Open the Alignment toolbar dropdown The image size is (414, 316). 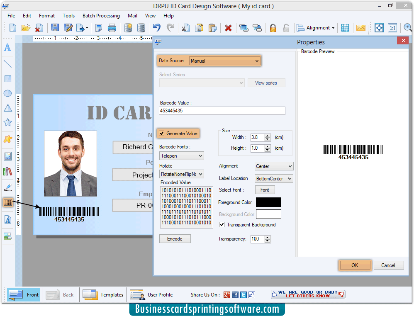(316, 28)
